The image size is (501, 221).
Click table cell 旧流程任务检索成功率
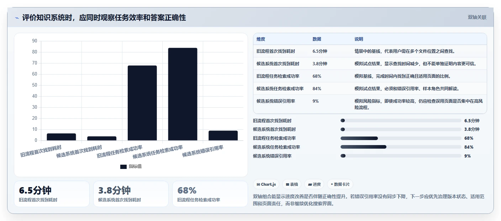tap(278, 76)
